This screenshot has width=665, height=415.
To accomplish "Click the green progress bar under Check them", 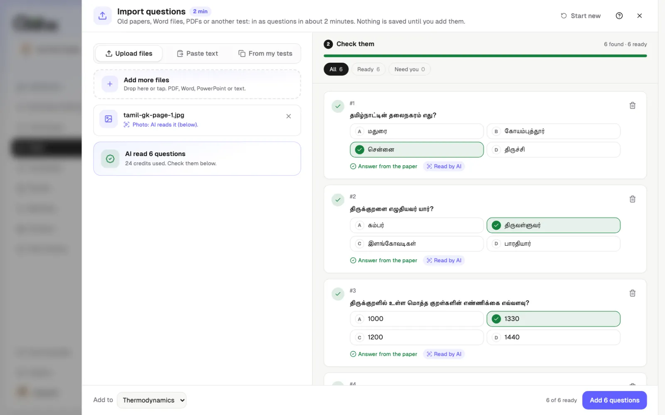I will [x=485, y=56].
